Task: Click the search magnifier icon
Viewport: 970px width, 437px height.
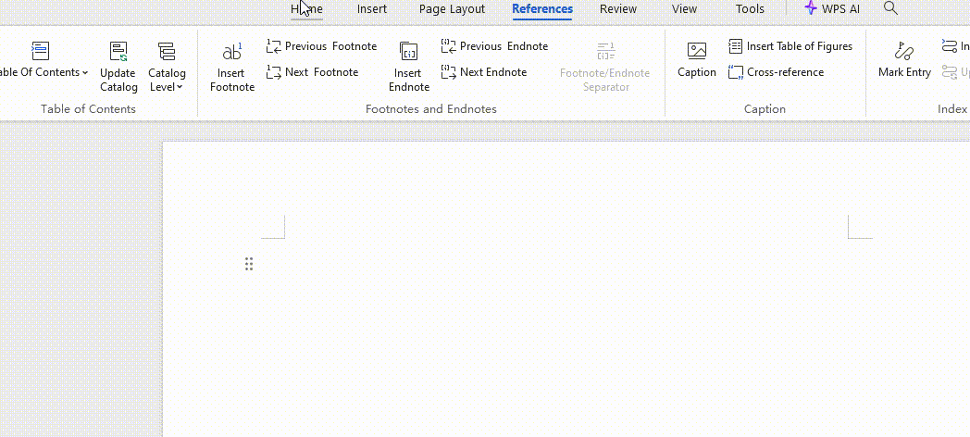Action: coord(890,8)
